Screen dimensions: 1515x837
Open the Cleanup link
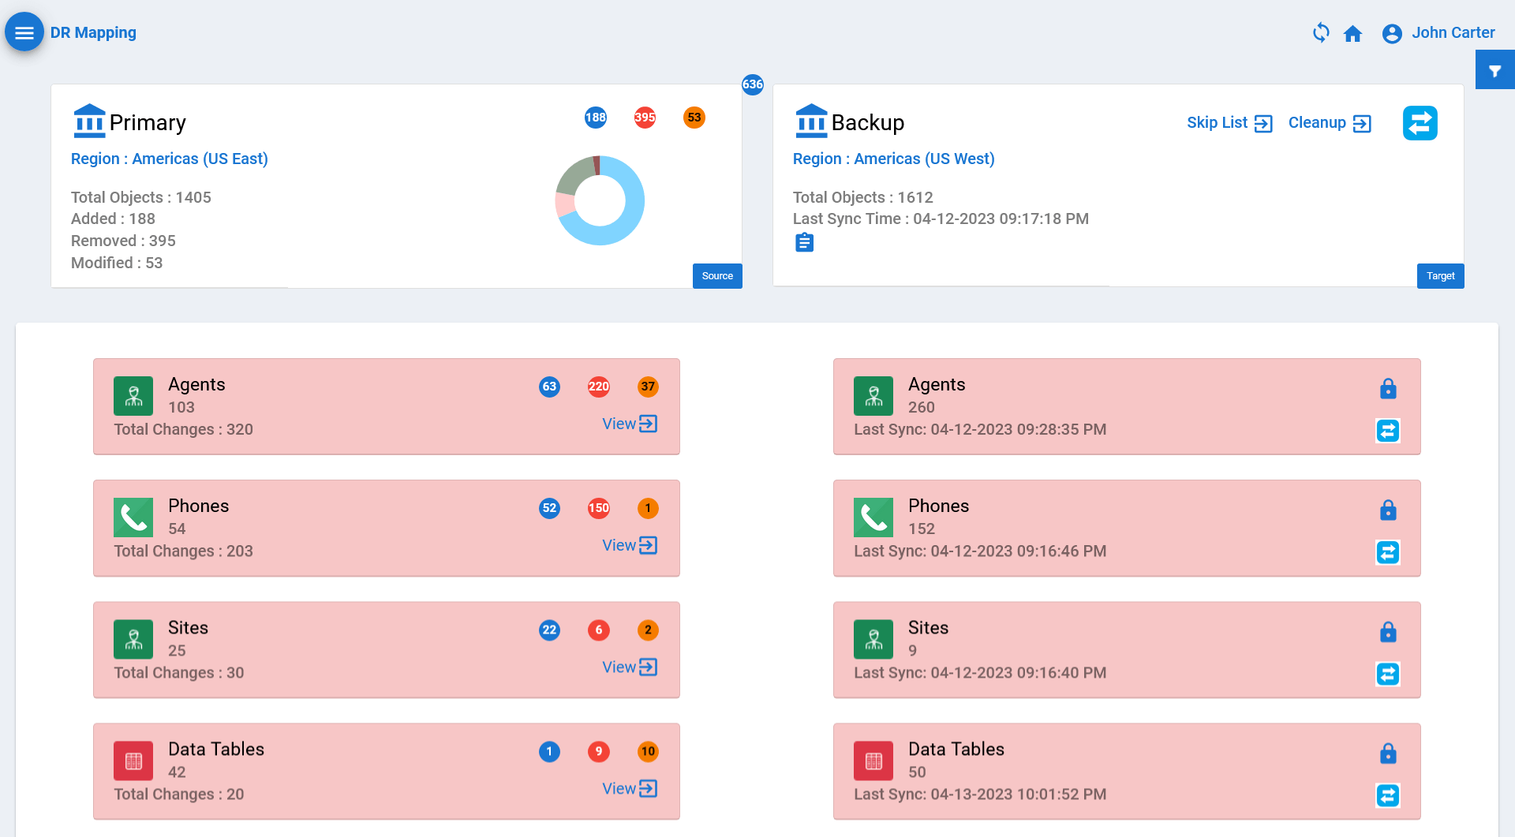point(1330,123)
